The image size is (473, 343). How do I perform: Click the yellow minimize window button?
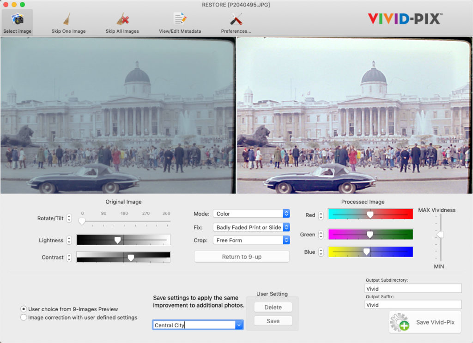14,5
